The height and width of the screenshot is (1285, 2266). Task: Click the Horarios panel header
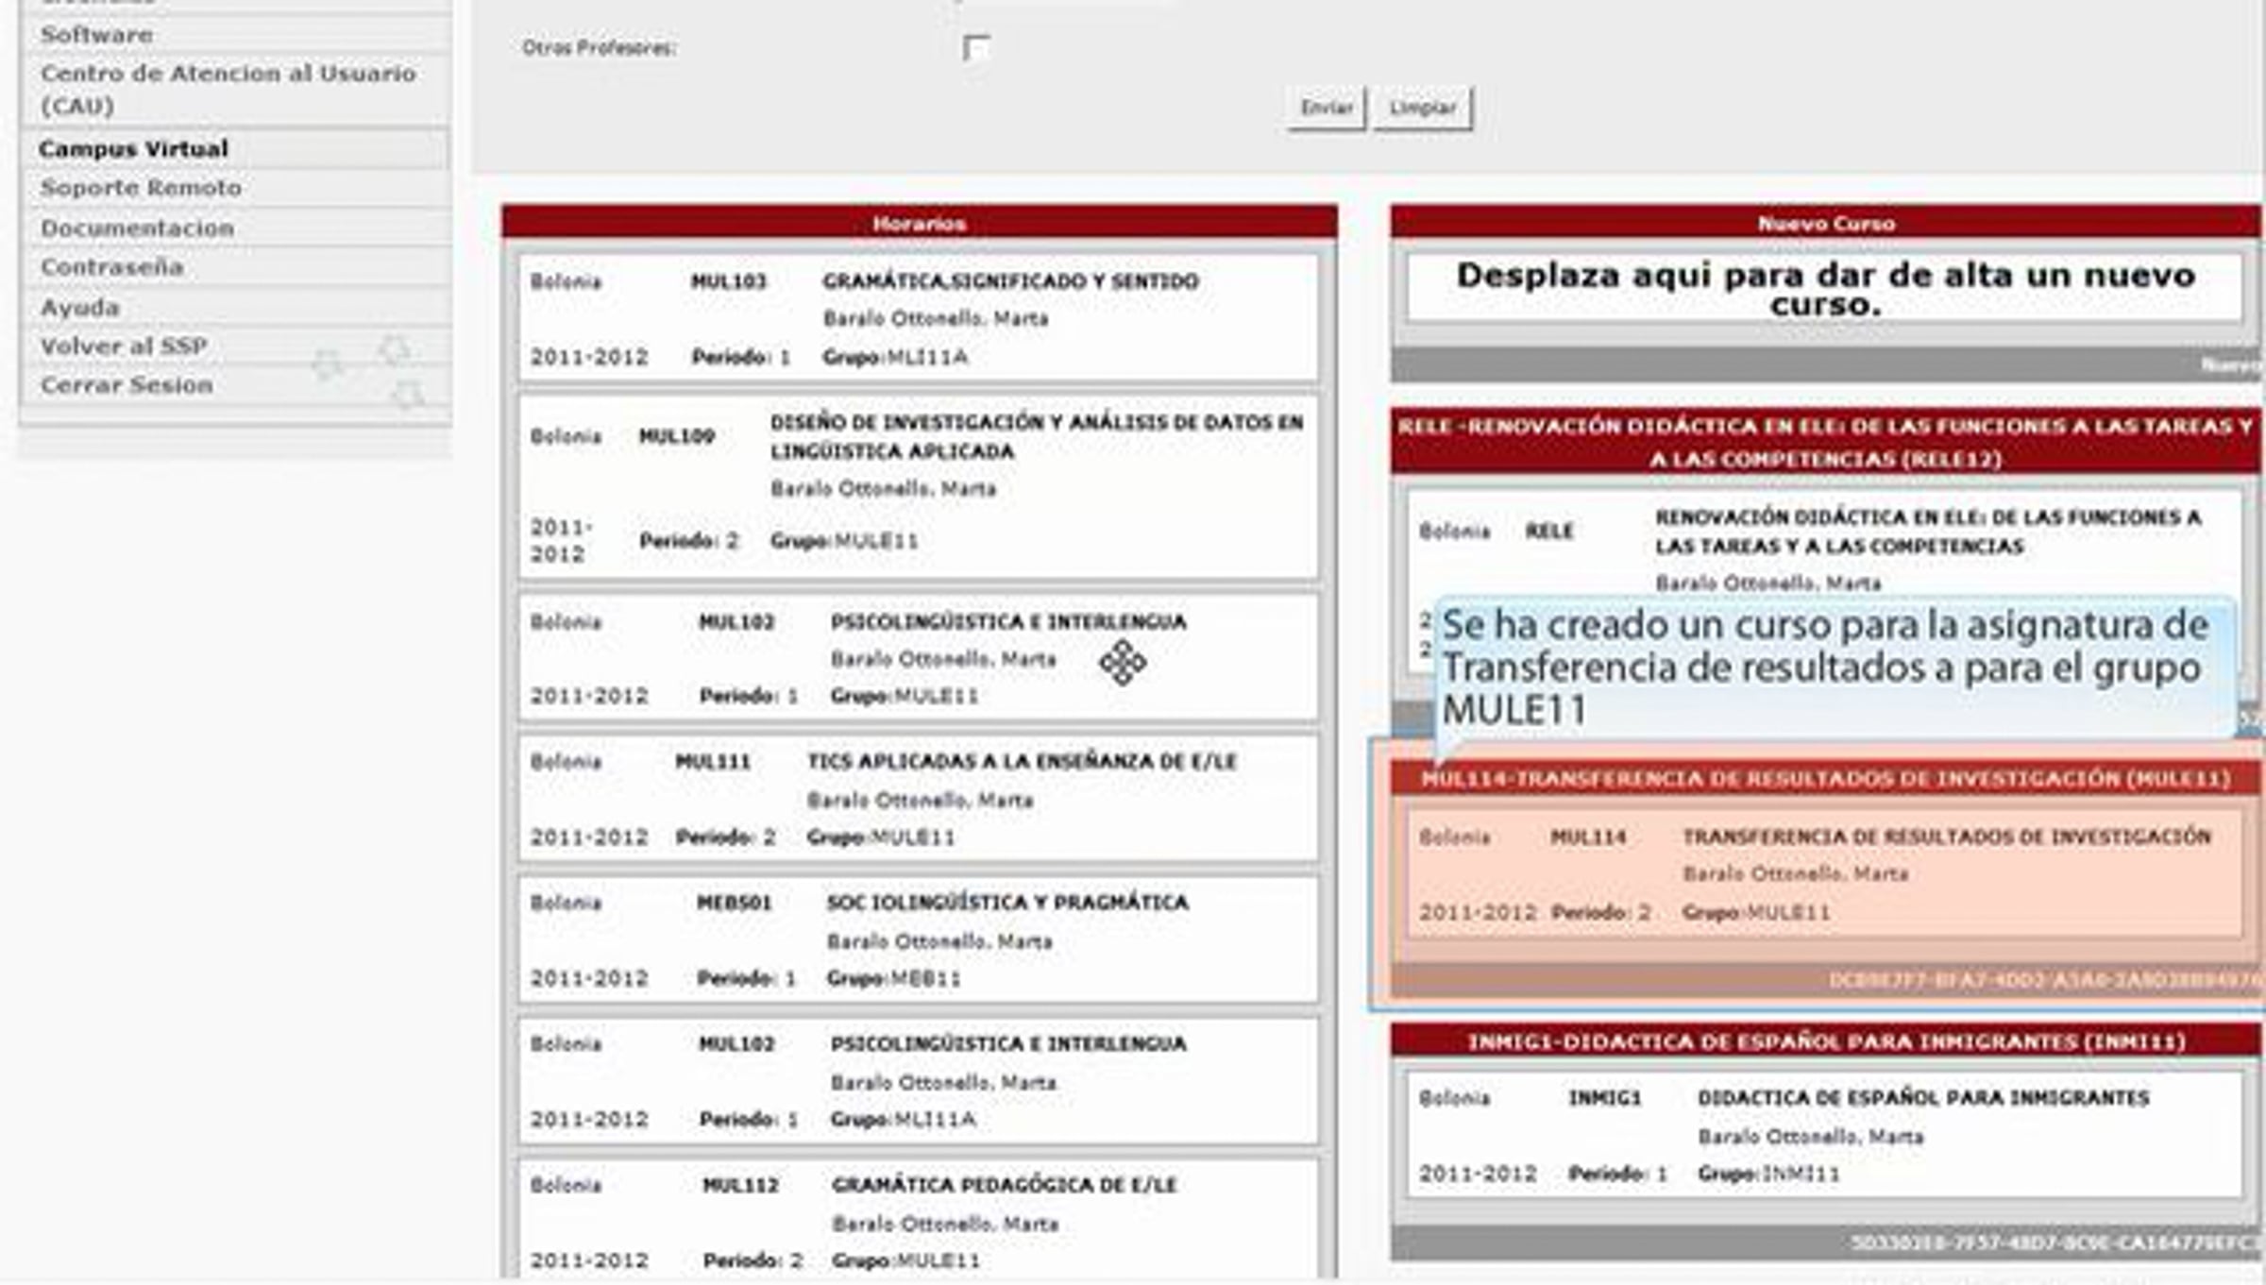(919, 223)
